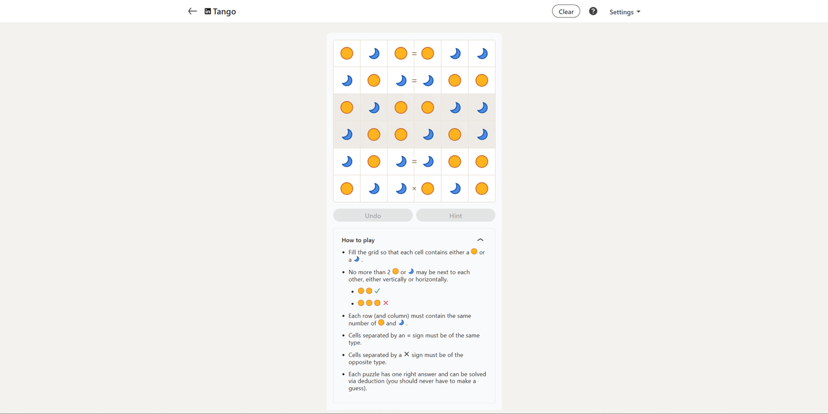828x414 pixels.
Task: Click the sun in the bottom-right grid cell
Action: coord(482,188)
